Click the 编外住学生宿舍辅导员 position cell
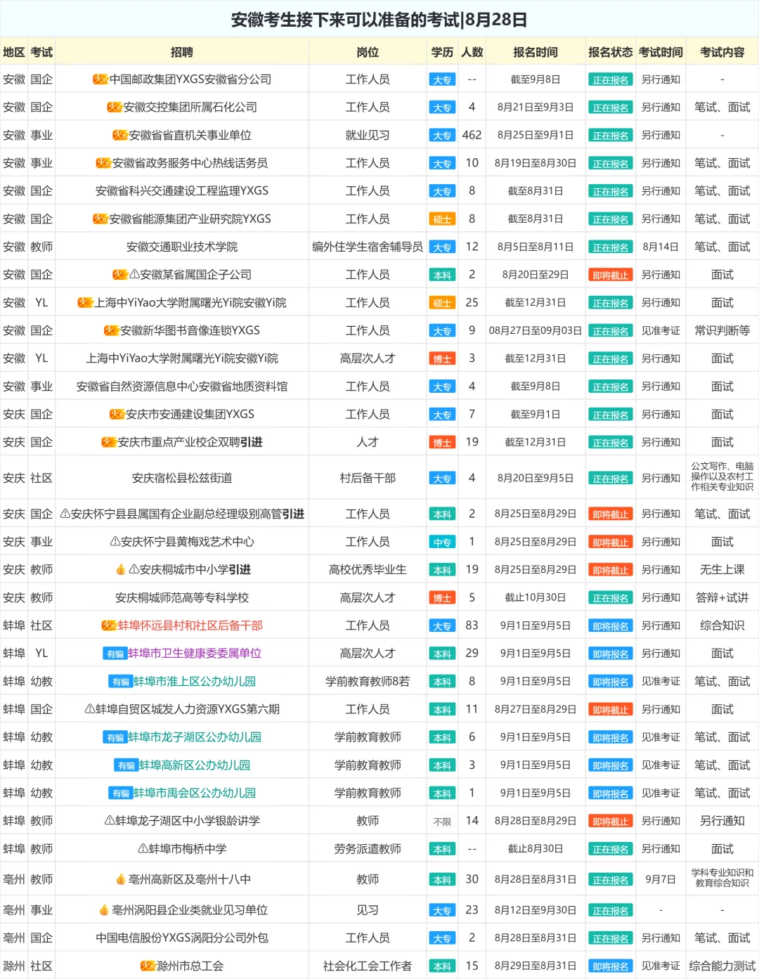 tap(368, 247)
